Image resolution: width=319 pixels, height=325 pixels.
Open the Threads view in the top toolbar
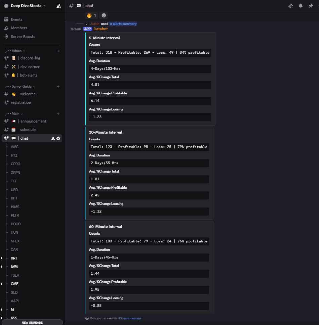pyautogui.click(x=290, y=6)
